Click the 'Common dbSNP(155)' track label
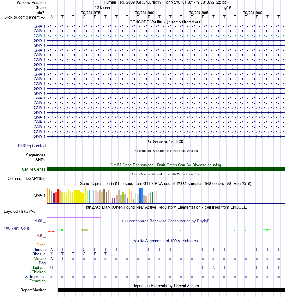The image size is (285, 297). 26,178
